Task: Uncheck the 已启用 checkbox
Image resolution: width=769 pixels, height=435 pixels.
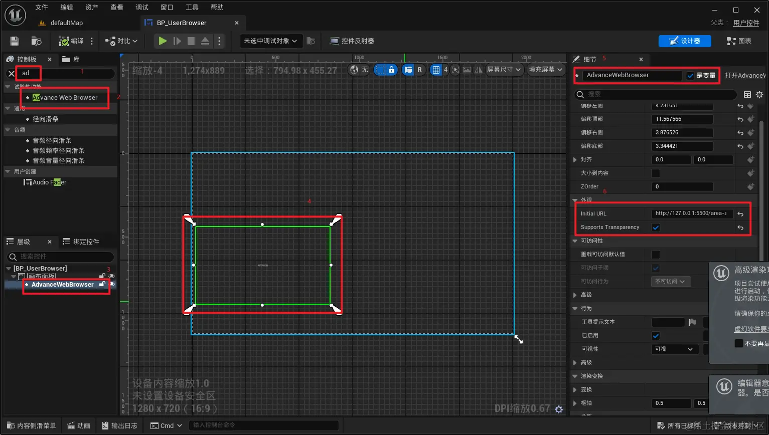Action: (x=655, y=335)
